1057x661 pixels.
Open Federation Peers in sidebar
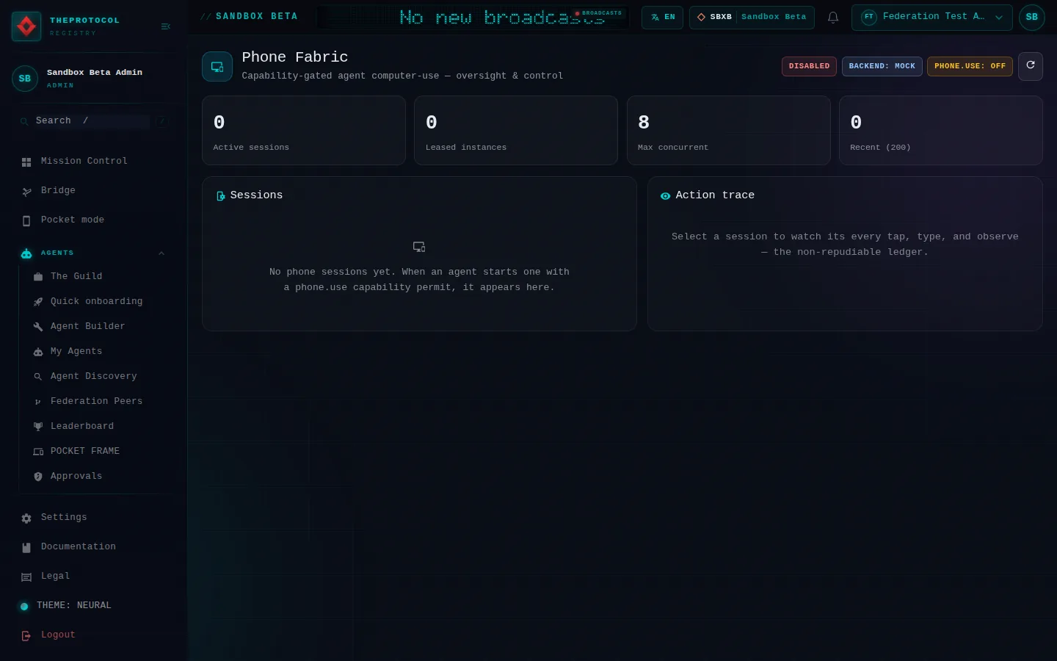point(96,401)
